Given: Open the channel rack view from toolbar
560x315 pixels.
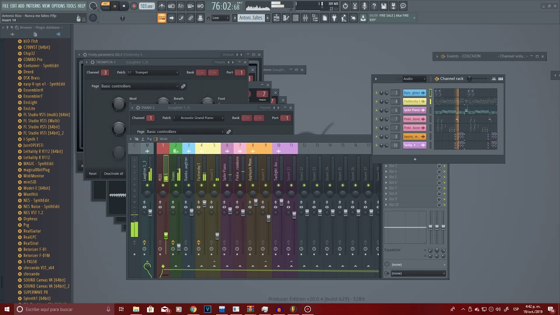Looking at the screenshot, I should 296,18.
